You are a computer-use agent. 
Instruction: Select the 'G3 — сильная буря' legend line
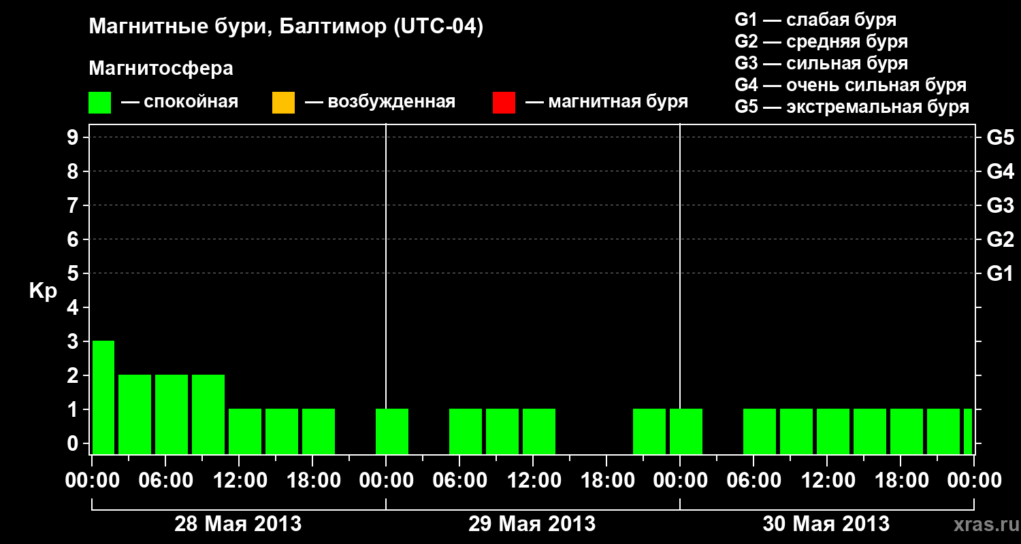822,63
